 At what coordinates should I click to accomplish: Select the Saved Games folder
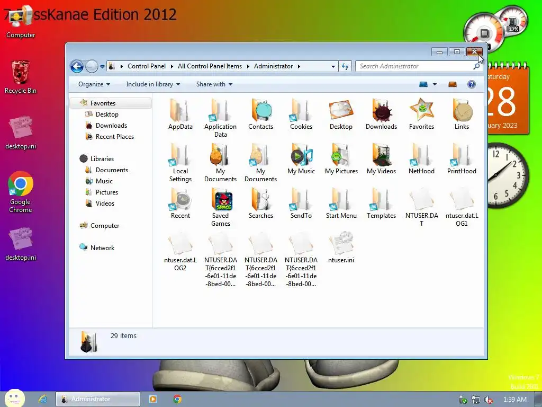tap(221, 207)
